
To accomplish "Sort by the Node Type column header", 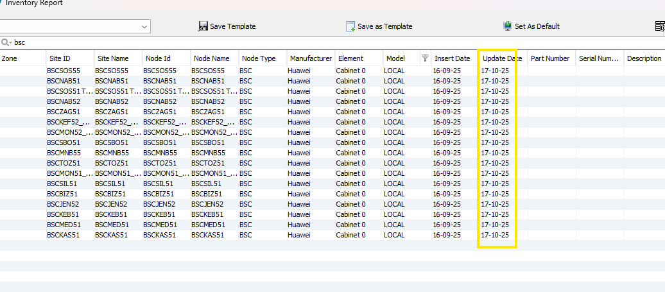I will click(259, 58).
